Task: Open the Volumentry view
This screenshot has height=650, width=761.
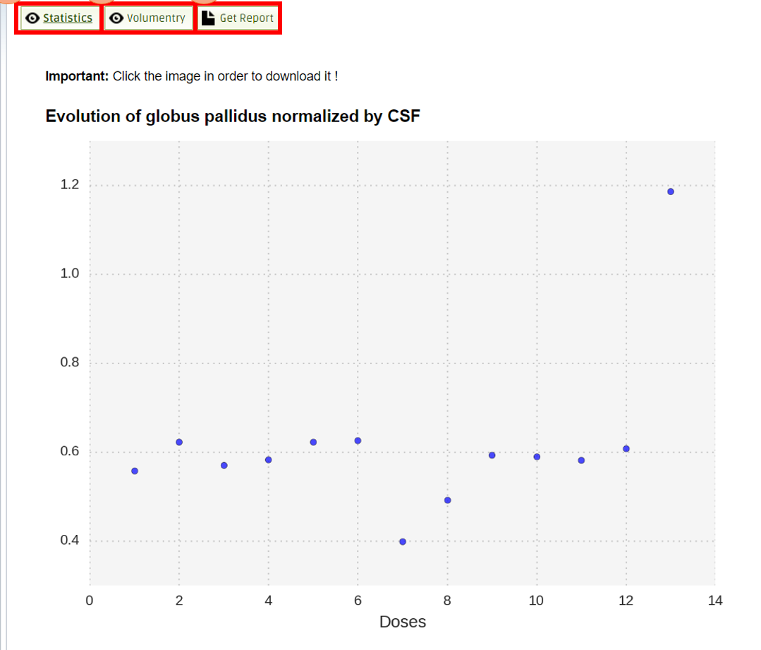Action: (x=148, y=18)
